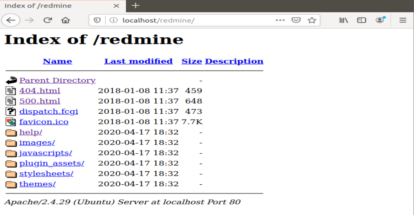Open the Firefox account icon

[x=380, y=20]
